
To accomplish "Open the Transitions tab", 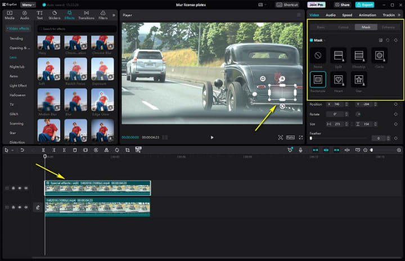I will tap(86, 15).
